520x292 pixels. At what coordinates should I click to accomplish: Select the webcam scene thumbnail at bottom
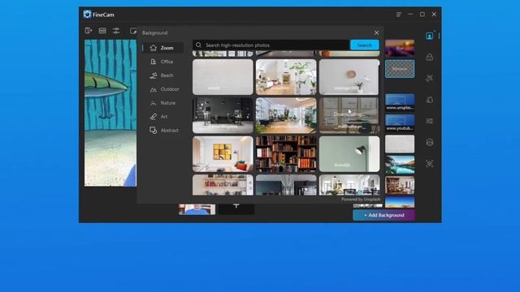(197, 209)
